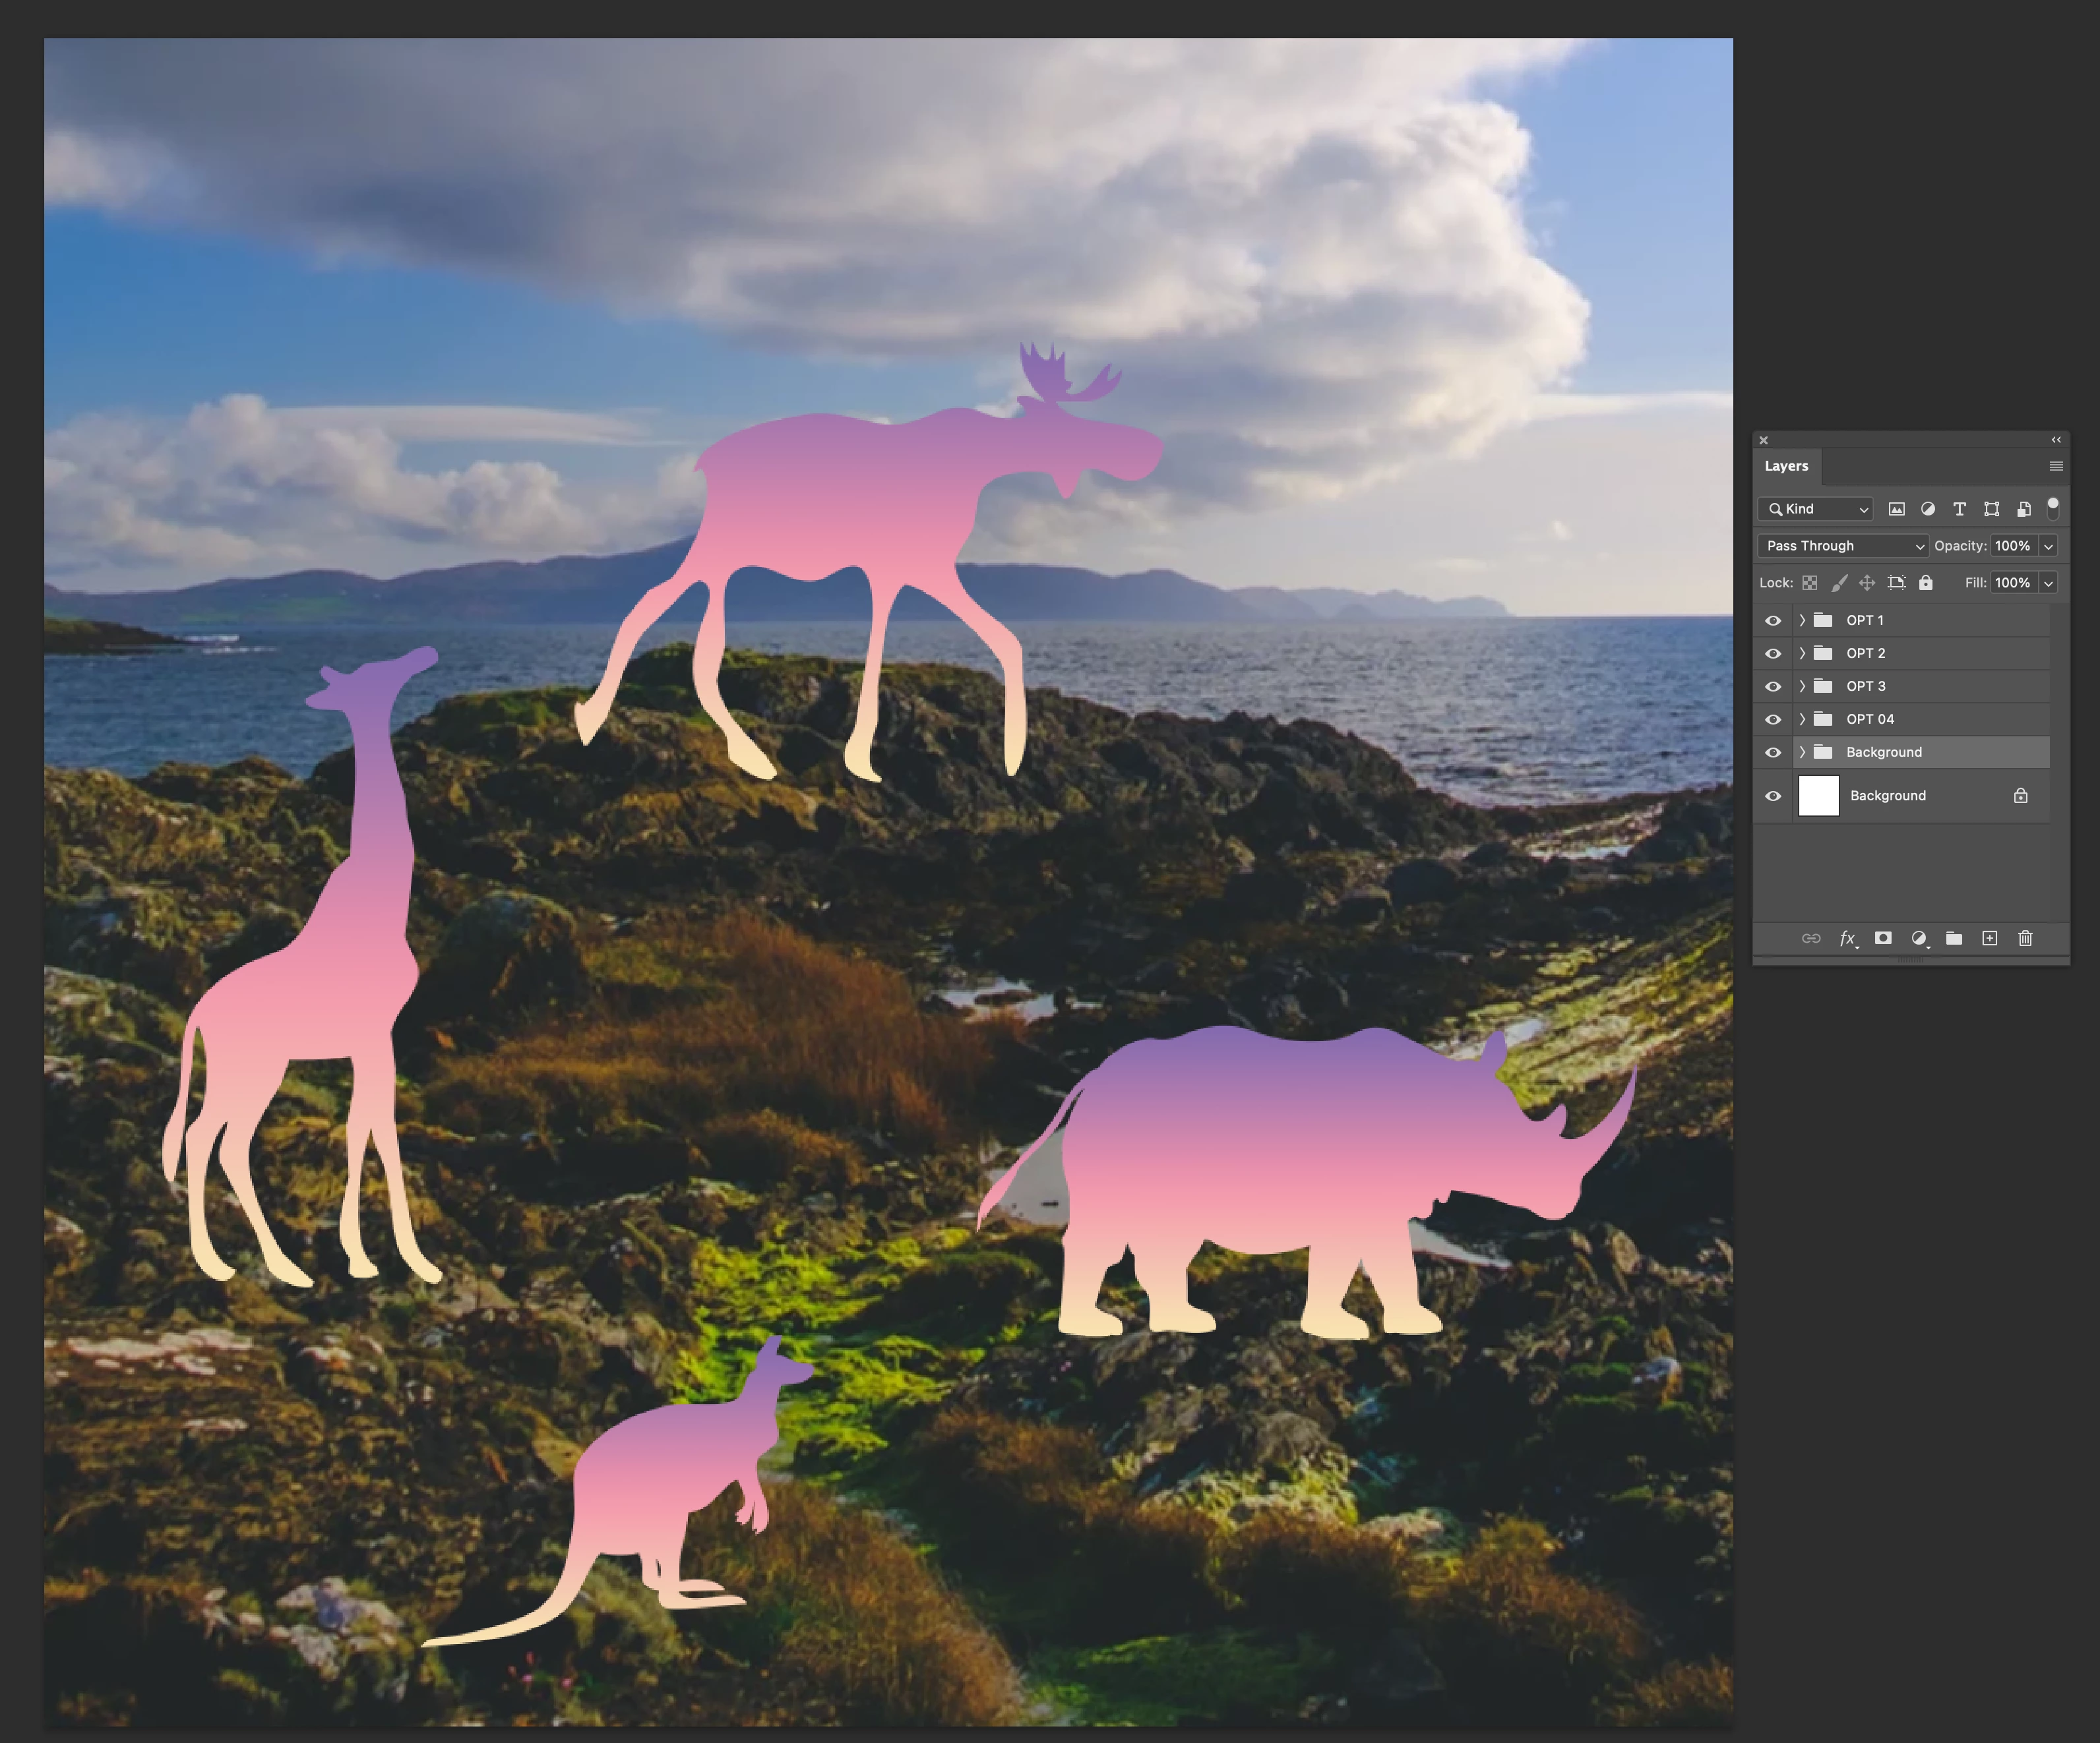Click the white Background layer thumbnail
The height and width of the screenshot is (1743, 2100).
[x=1818, y=796]
